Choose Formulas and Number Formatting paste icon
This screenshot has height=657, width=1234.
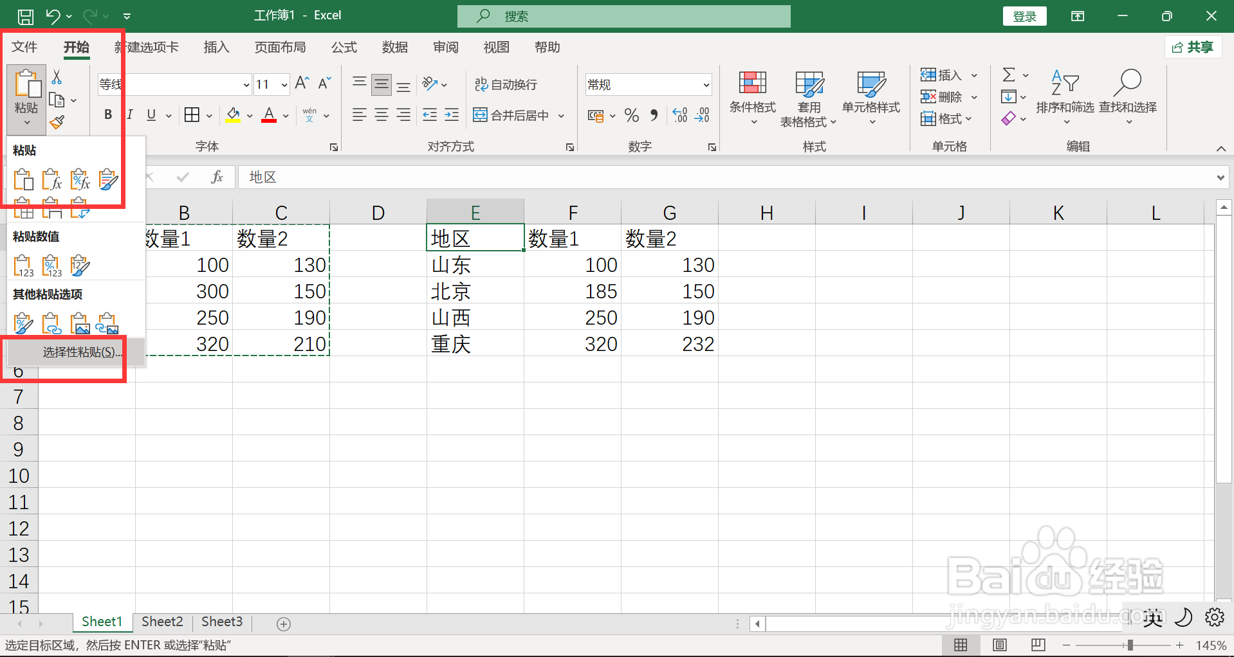(80, 179)
